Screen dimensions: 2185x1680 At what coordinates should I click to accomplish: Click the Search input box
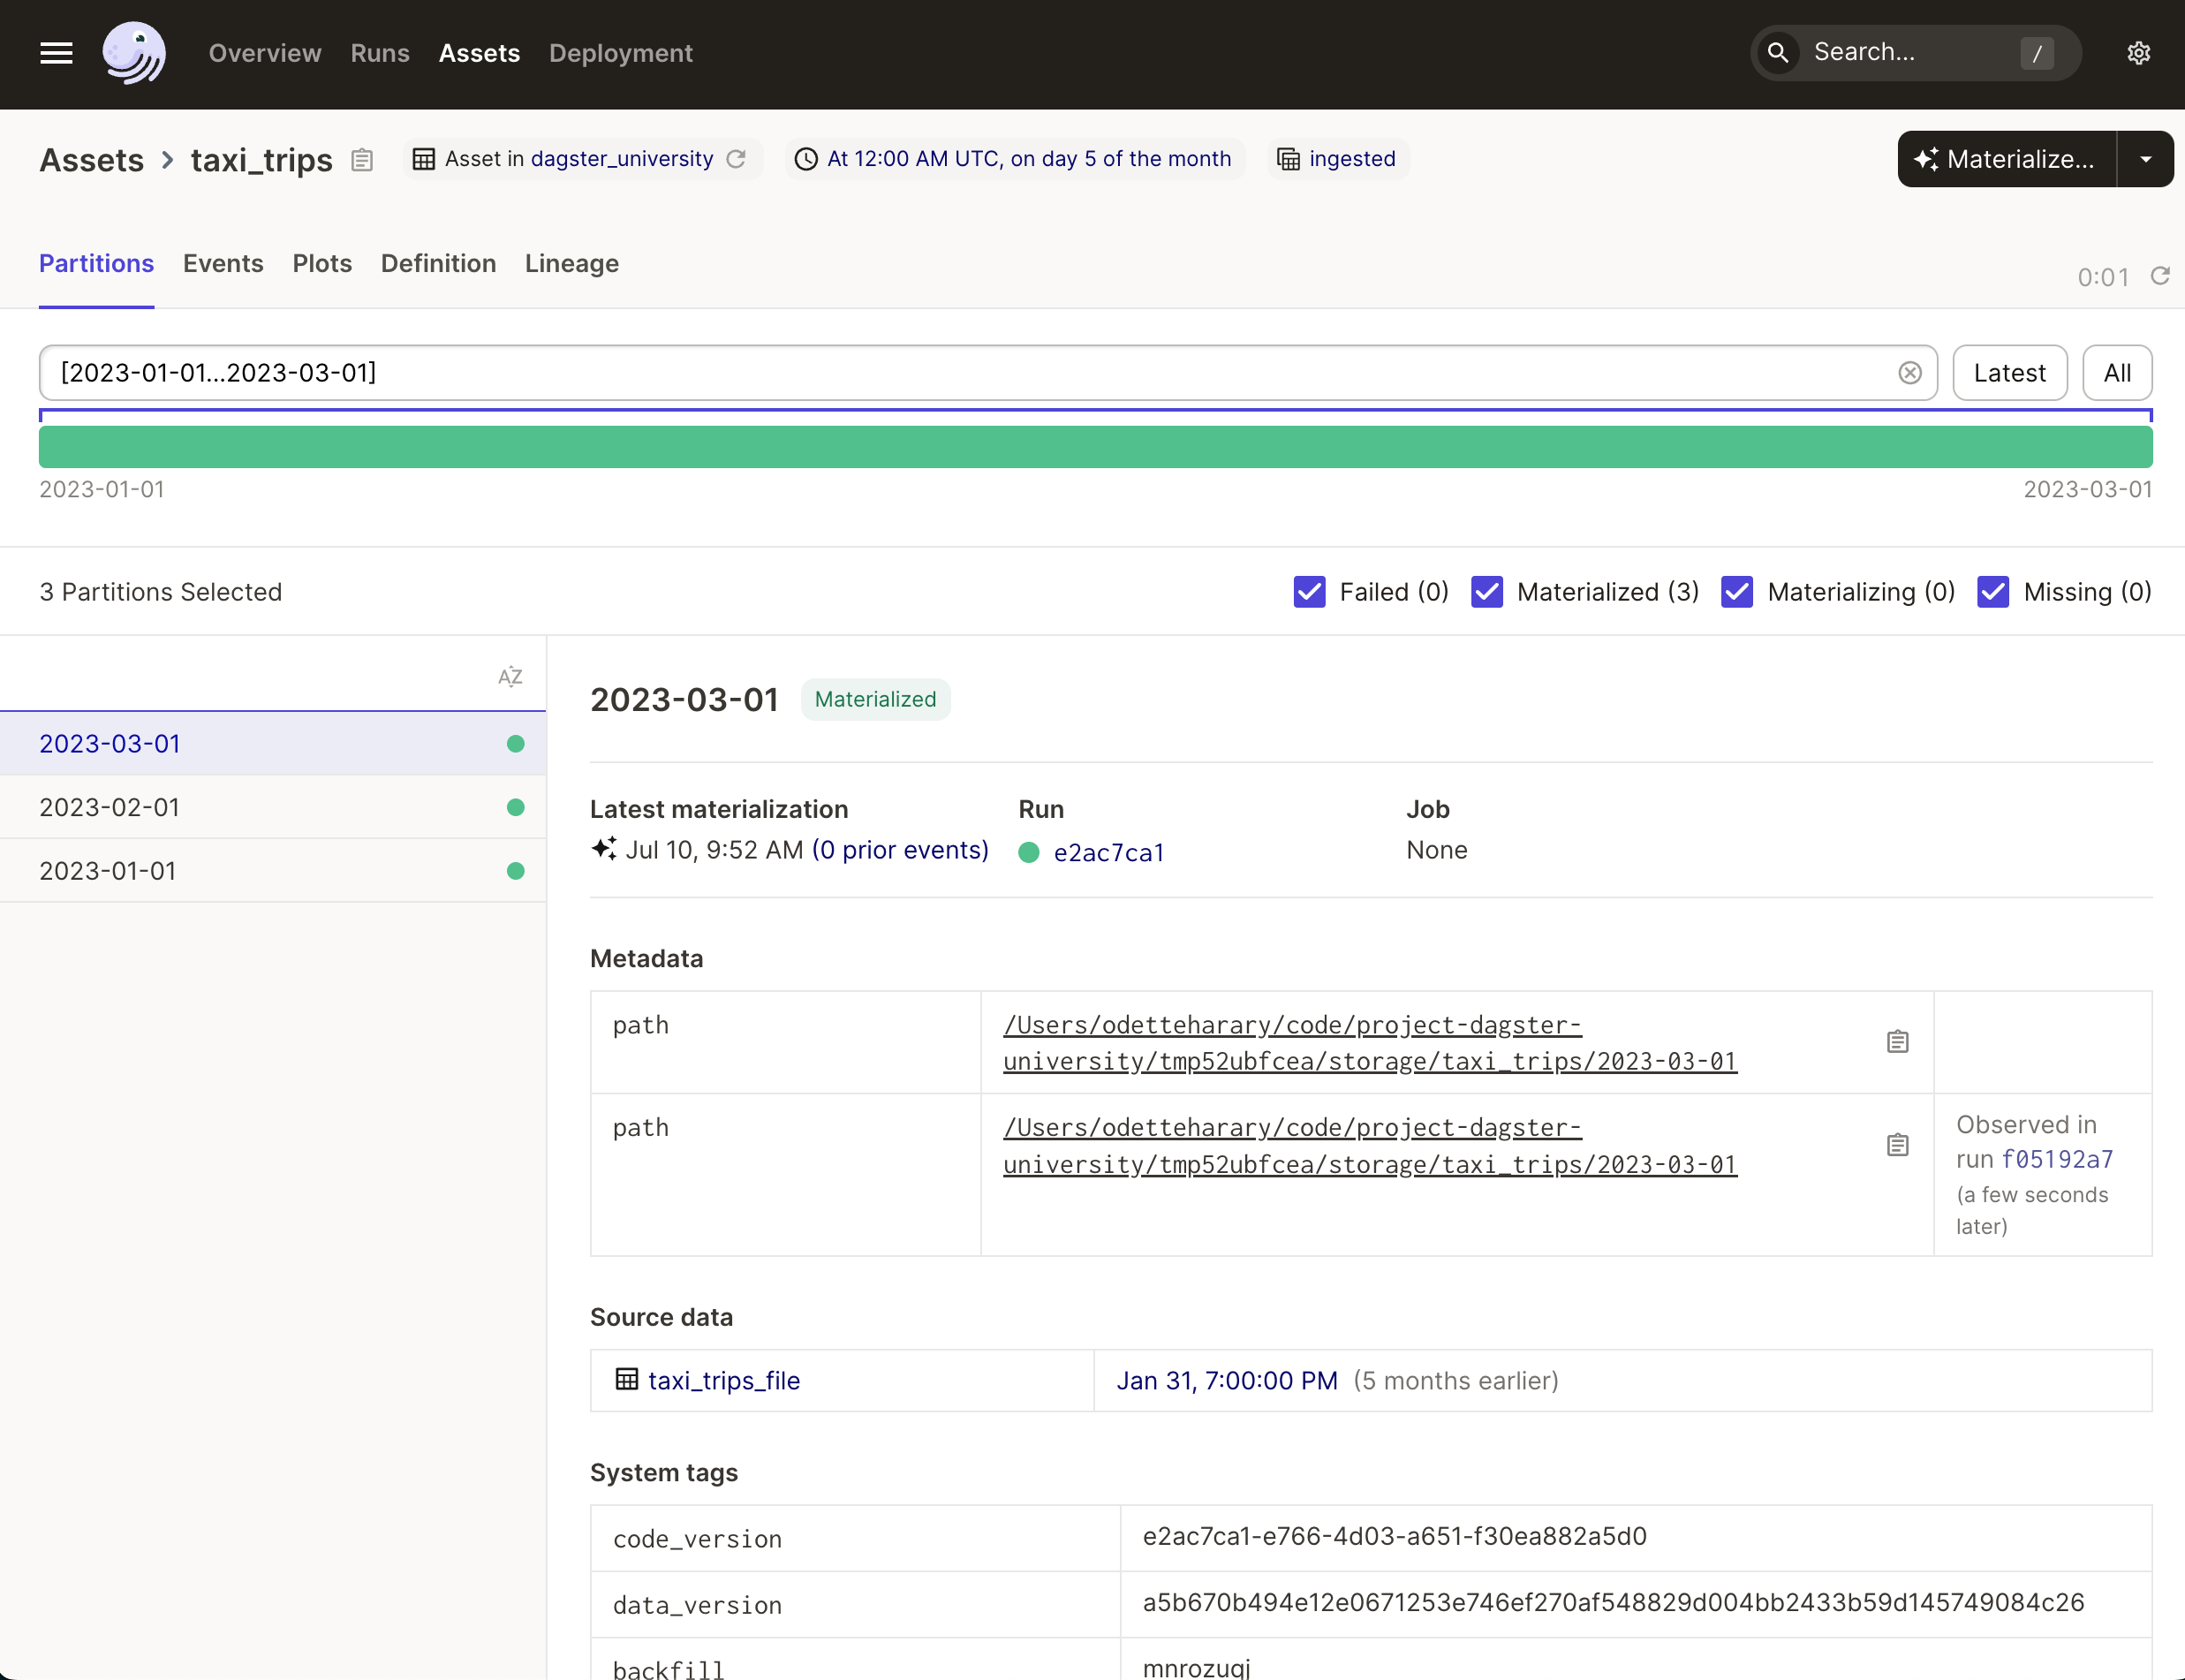[1915, 52]
